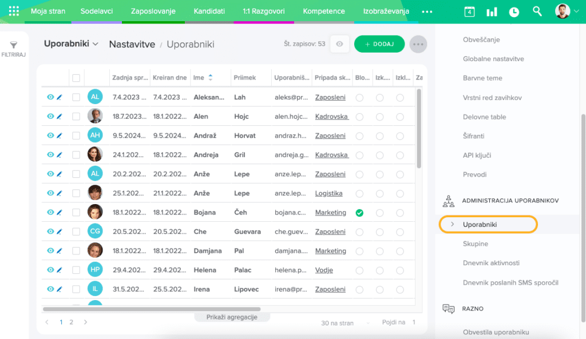Switch to the Kandidati tab
The image size is (586, 339).
(x=209, y=11)
